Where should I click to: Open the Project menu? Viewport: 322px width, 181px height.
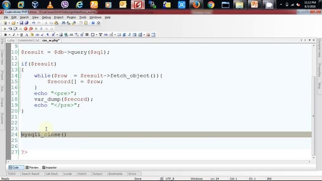point(58,18)
